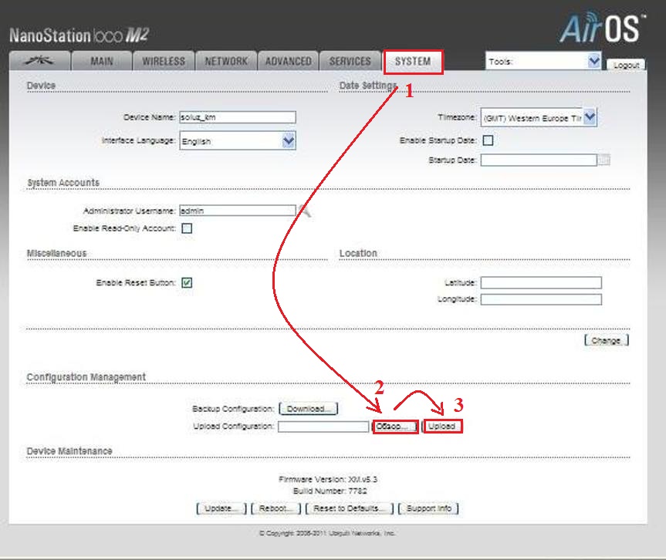The height and width of the screenshot is (560, 666).
Task: Switch to the MAIN tab
Action: (x=102, y=61)
